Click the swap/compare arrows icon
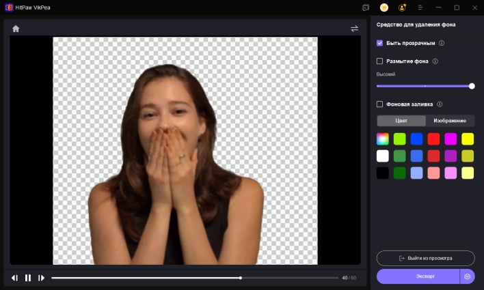The height and width of the screenshot is (290, 484). pyautogui.click(x=354, y=29)
